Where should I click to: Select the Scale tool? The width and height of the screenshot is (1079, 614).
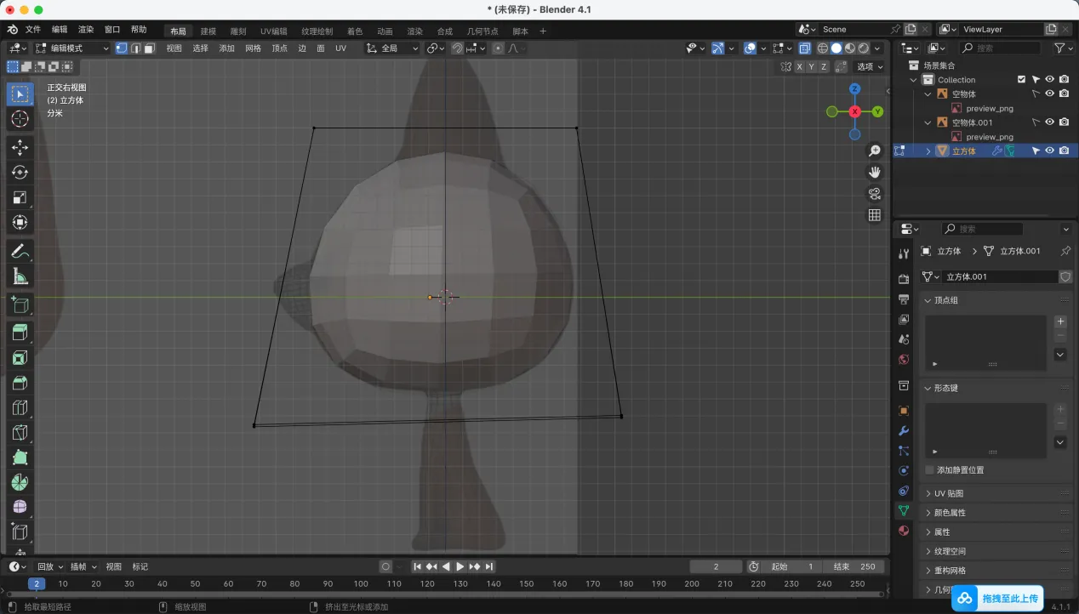click(20, 197)
